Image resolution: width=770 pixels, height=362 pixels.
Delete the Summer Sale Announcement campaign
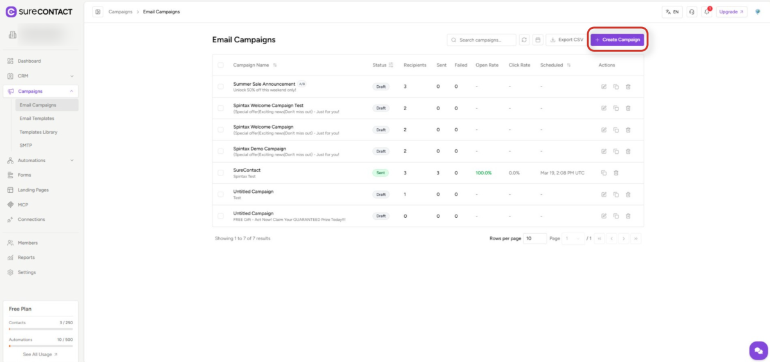[628, 86]
